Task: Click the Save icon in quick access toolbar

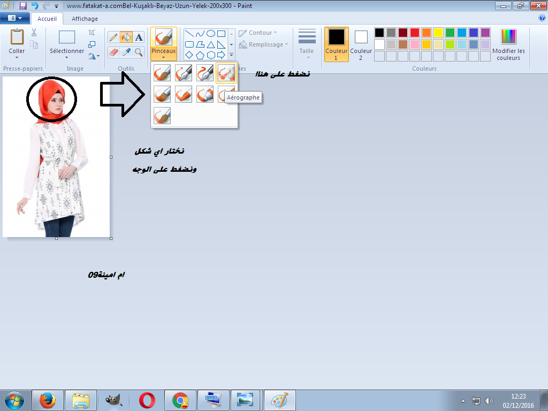Action: tap(23, 6)
